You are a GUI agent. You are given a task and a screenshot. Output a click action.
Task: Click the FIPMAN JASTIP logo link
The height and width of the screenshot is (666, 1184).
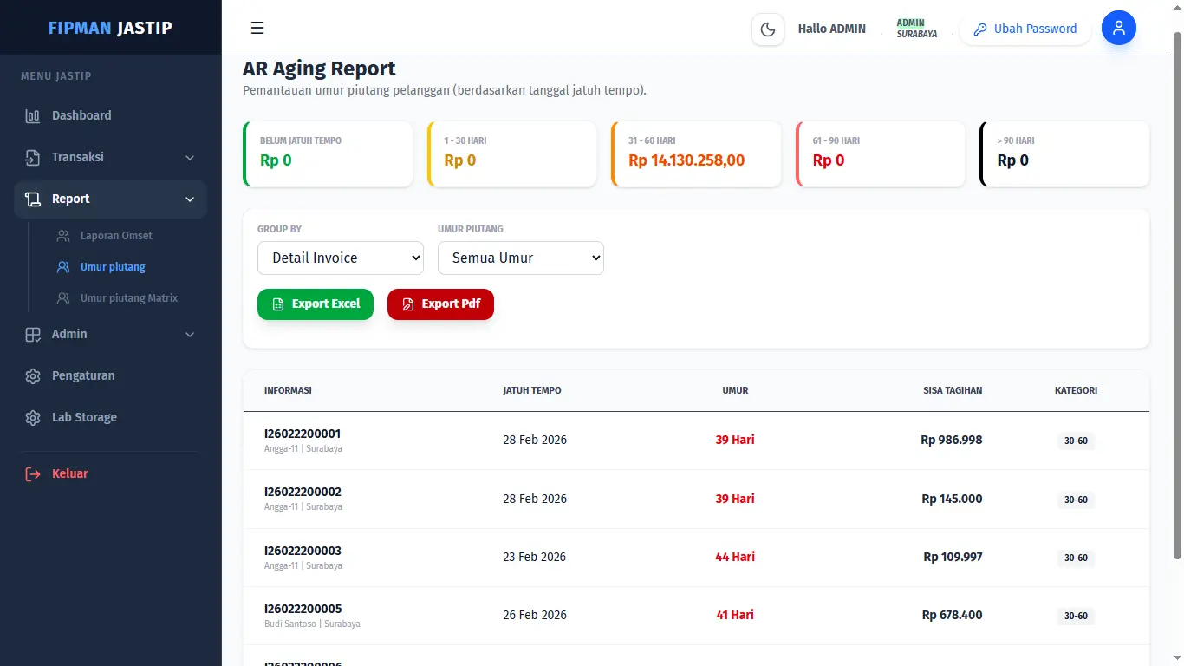tap(110, 28)
